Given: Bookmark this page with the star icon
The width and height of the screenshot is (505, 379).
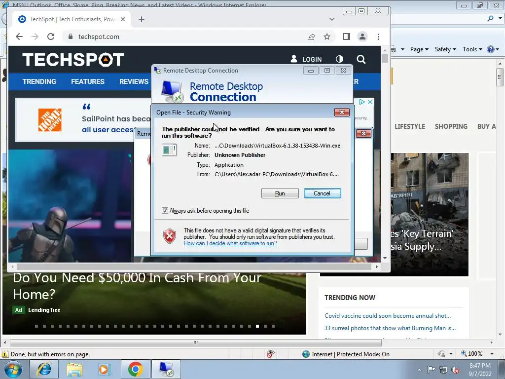Looking at the screenshot, I should point(327,37).
